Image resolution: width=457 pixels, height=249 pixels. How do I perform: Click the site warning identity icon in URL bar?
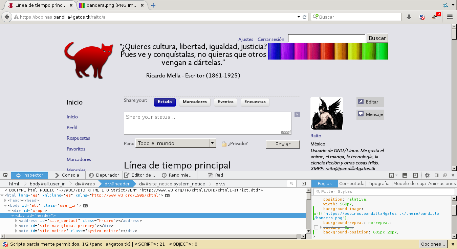tap(16, 17)
